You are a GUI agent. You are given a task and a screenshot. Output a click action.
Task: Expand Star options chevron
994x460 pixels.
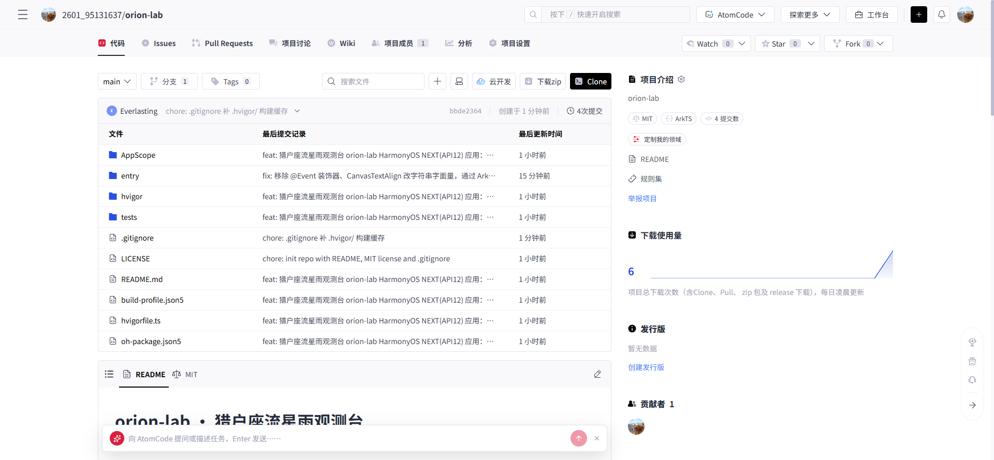811,43
